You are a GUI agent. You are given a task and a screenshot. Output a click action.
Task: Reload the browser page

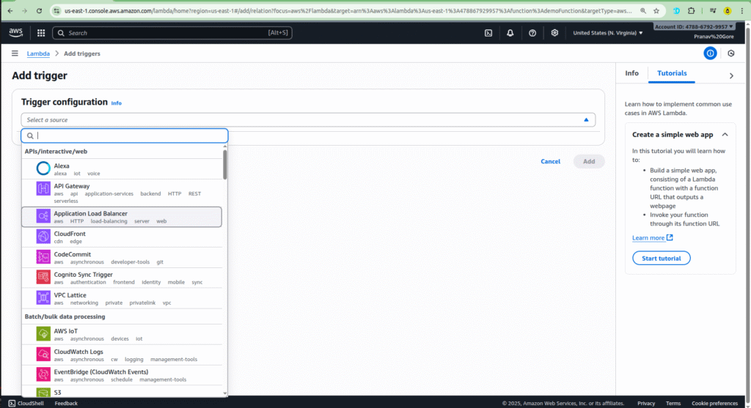point(39,10)
